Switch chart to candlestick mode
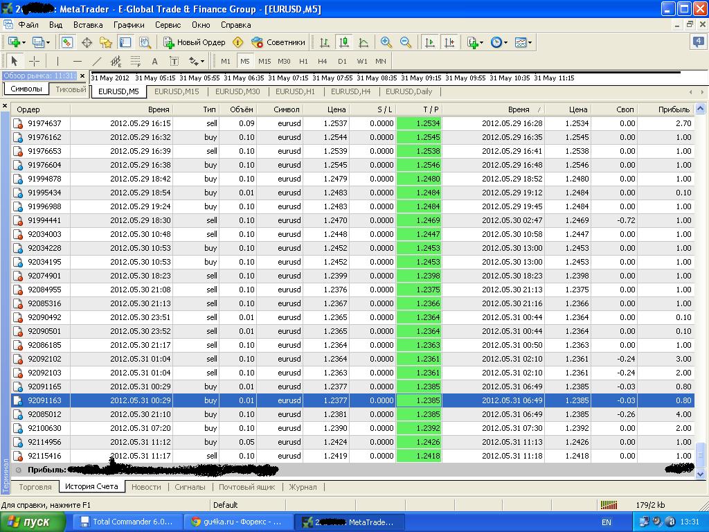 coord(344,42)
